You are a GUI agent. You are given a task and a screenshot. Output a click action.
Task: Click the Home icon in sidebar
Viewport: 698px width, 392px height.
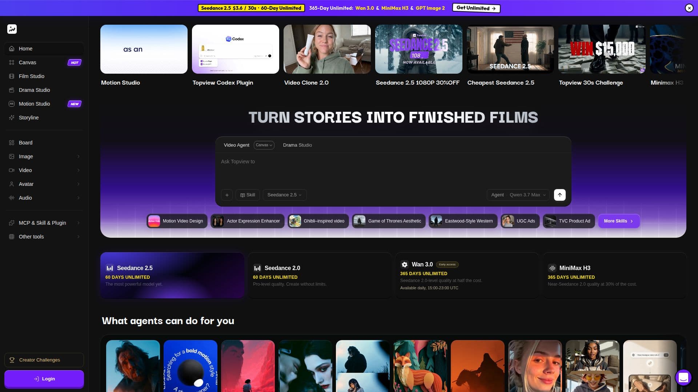12,49
